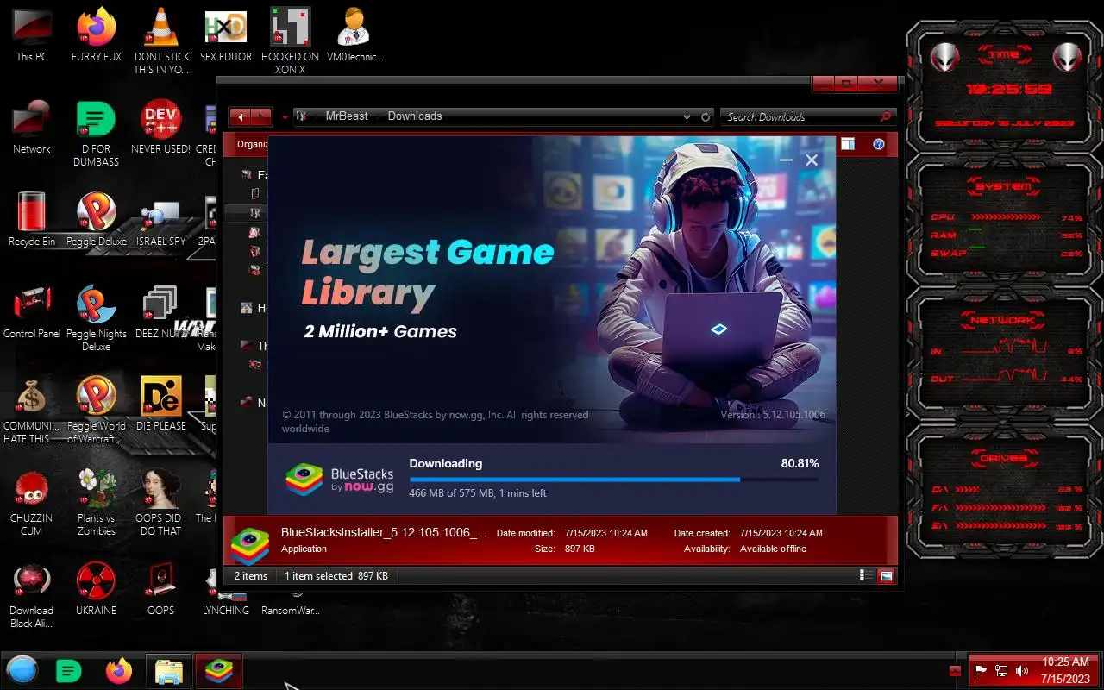
Task: Minimize the BlueStacks installer window
Action: (x=786, y=160)
